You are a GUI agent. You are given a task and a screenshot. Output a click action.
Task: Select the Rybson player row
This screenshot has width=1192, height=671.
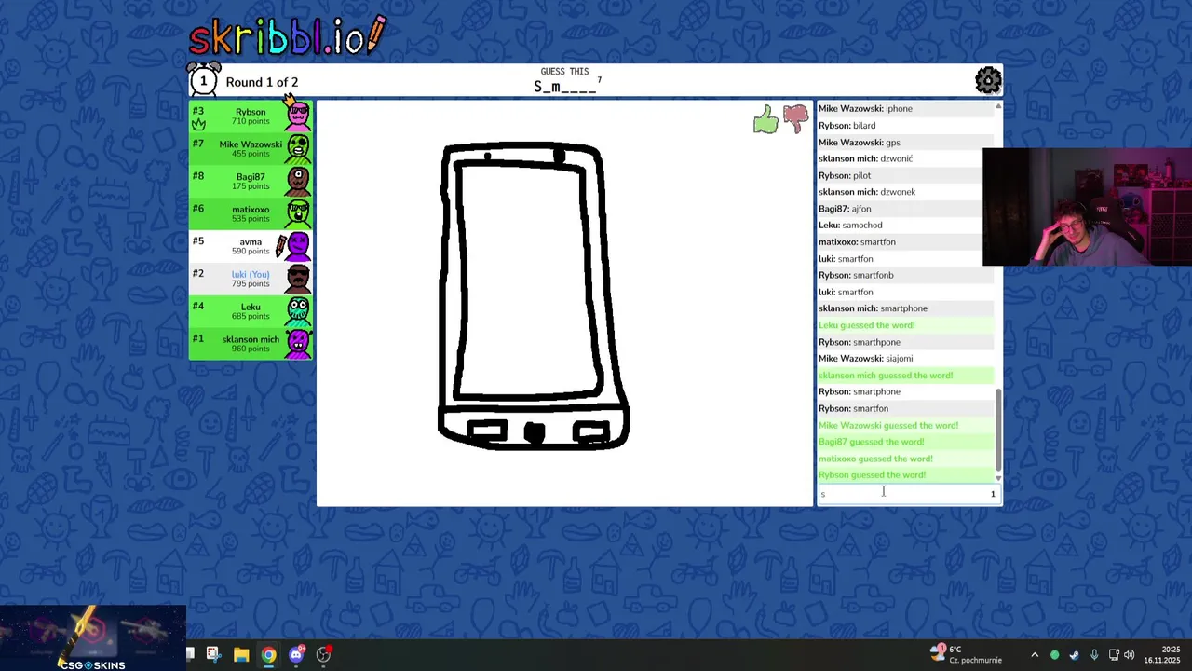(251, 116)
